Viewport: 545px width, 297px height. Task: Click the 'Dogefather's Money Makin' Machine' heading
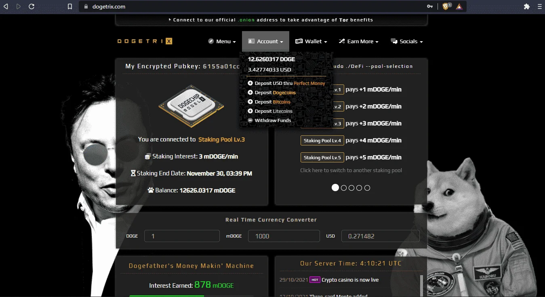pyautogui.click(x=191, y=266)
